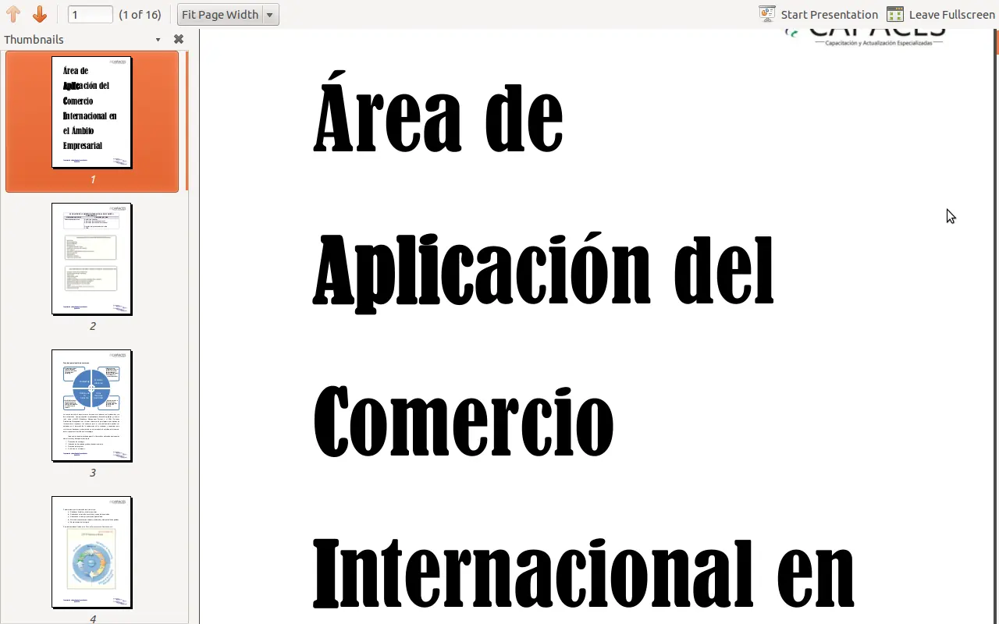This screenshot has width=999, height=624.
Task: Click the '(1 of 16)' page count text
Action: (x=140, y=14)
